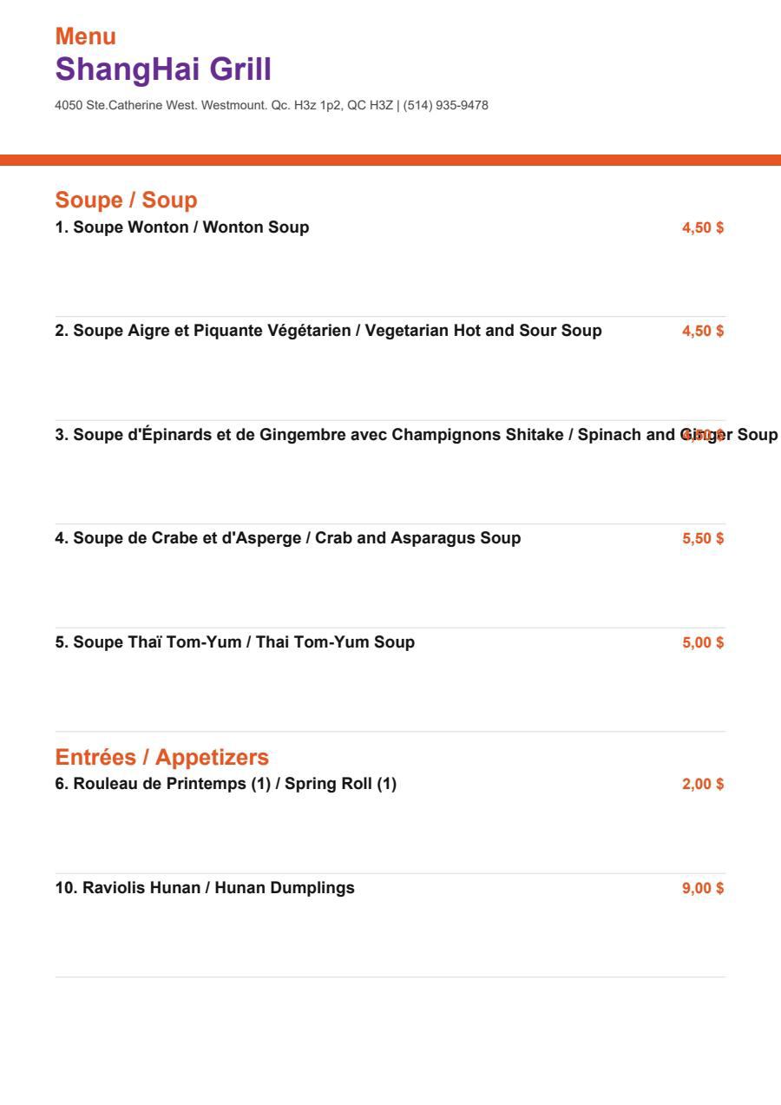Viewport: 781px width, 1105px height.
Task: Click the 9,00 $ Hunan Dumplings price
Action: click(x=704, y=888)
